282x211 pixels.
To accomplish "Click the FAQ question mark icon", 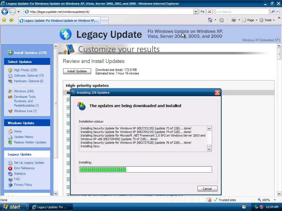I will click(x=10, y=179).
